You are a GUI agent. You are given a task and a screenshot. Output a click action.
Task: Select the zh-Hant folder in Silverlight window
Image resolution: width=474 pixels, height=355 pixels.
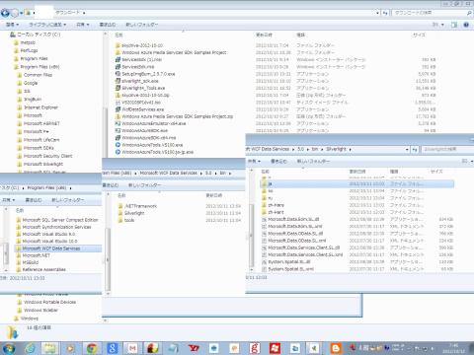[273, 212]
